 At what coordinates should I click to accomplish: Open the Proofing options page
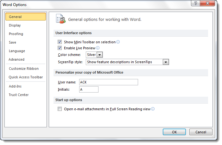16,34
